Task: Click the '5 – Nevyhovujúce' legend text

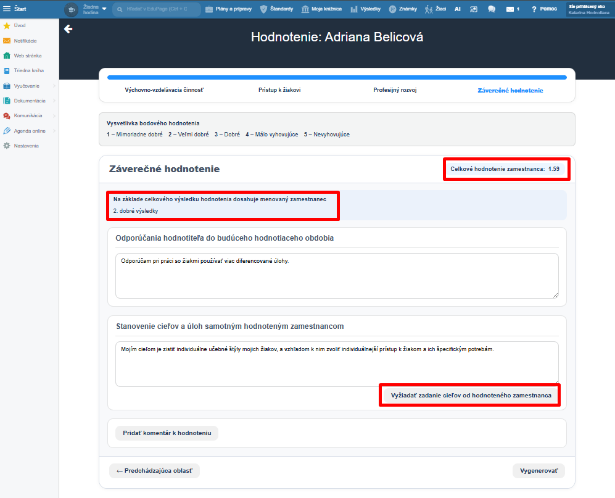Action: [x=327, y=135]
